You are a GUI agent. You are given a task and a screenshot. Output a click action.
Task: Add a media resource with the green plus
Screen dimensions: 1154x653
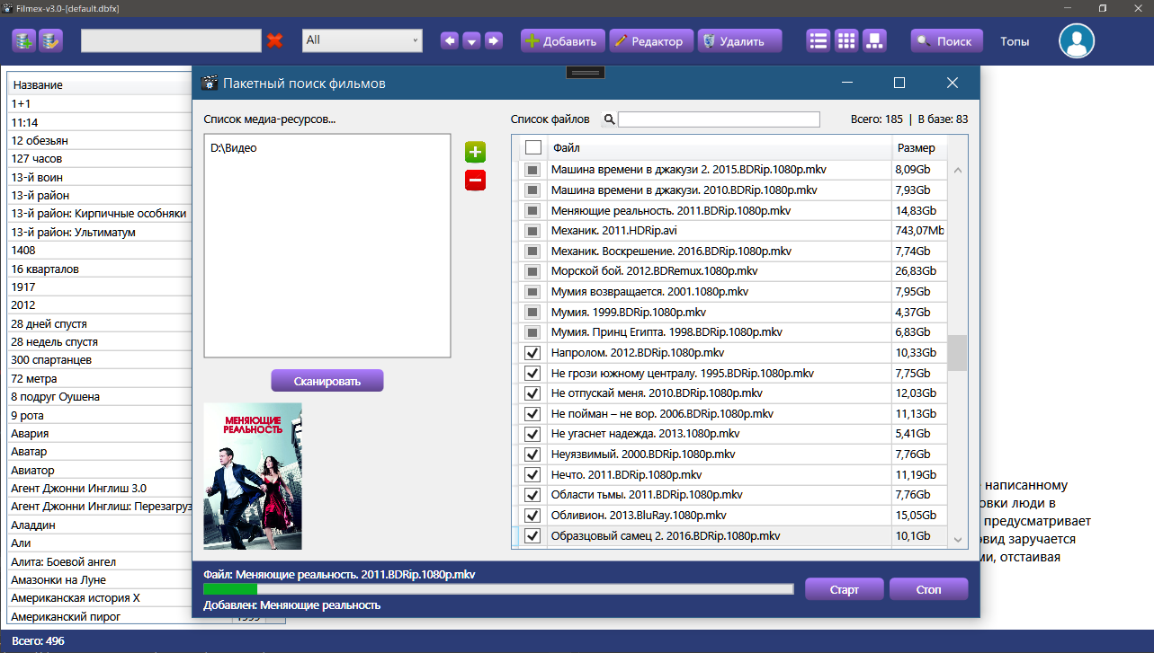tap(475, 152)
